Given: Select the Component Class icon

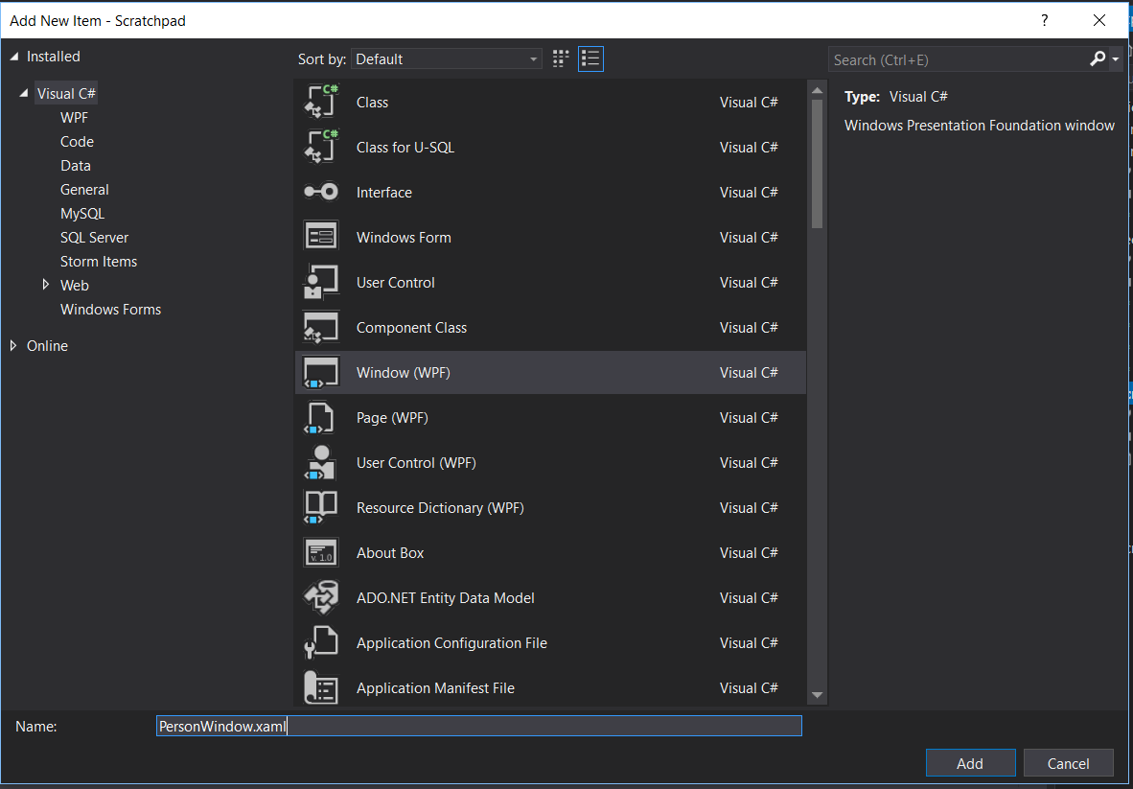Looking at the screenshot, I should (321, 327).
